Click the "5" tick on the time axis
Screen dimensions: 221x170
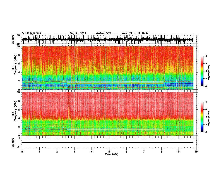pos(109,152)
